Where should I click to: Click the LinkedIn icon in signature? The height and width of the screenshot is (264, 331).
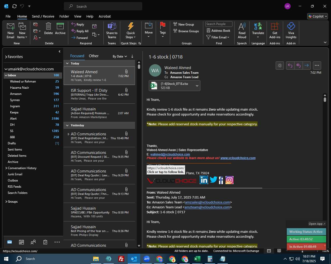(204, 180)
